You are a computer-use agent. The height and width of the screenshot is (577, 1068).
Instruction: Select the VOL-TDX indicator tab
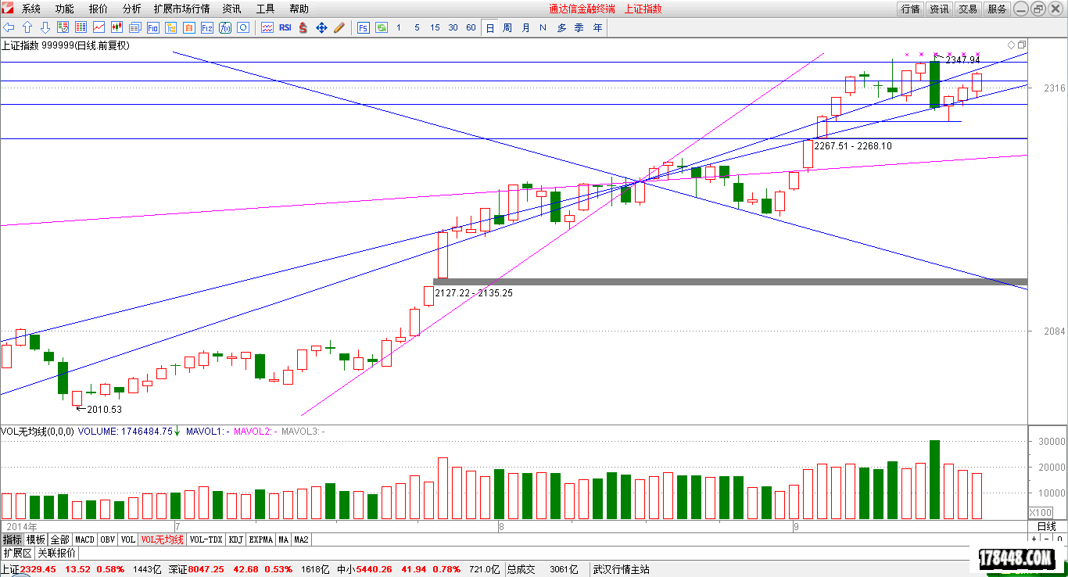click(x=206, y=539)
